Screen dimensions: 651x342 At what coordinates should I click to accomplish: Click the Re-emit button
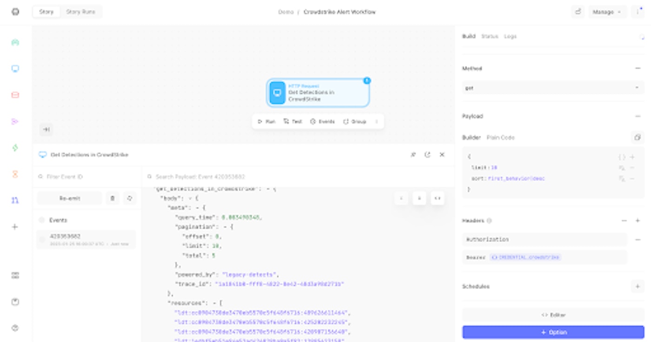click(x=70, y=198)
